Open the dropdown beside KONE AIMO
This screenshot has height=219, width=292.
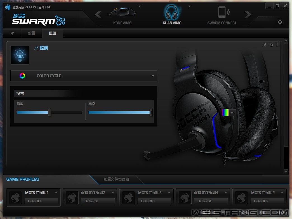pos(140,6)
